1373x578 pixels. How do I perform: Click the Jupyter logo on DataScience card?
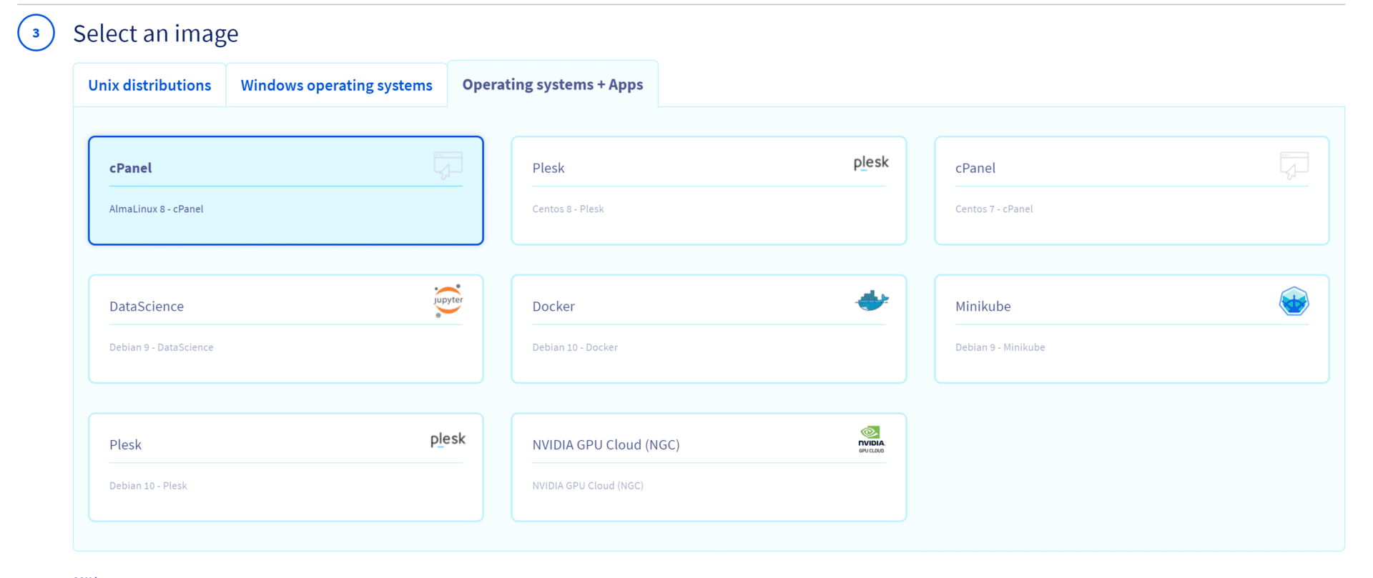coord(448,301)
